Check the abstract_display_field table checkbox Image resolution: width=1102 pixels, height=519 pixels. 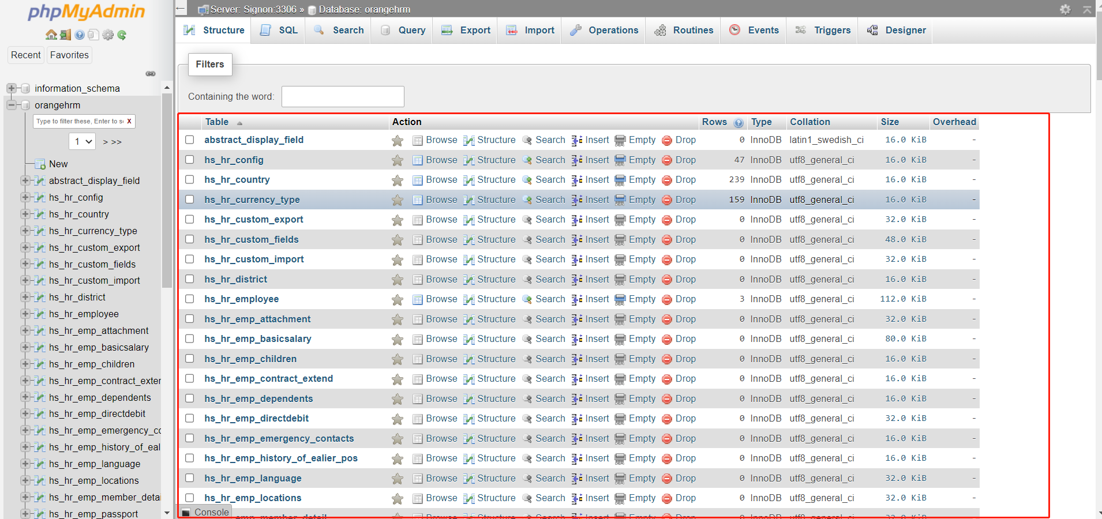(189, 140)
